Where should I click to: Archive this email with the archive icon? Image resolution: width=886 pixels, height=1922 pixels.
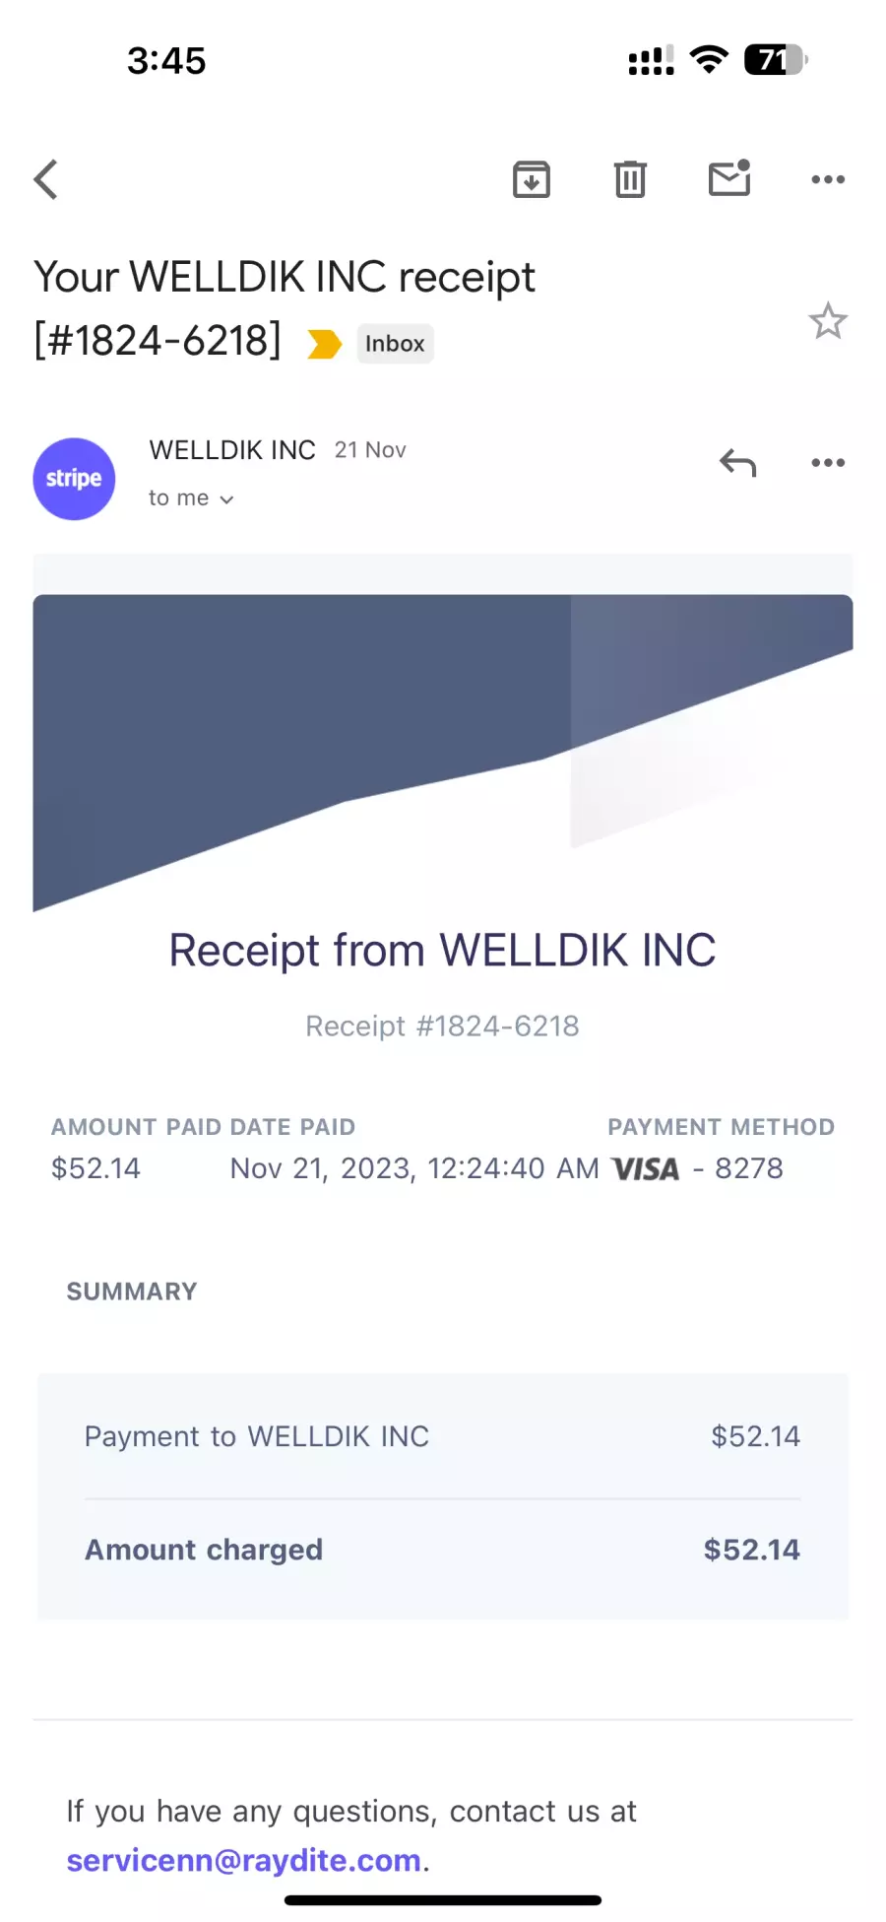pyautogui.click(x=532, y=179)
